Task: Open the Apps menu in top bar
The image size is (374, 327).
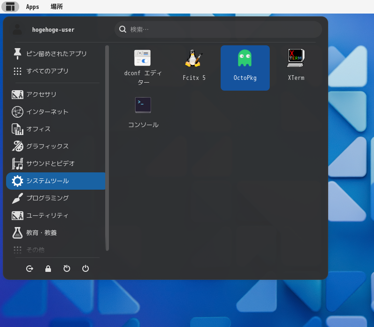Action: point(32,7)
